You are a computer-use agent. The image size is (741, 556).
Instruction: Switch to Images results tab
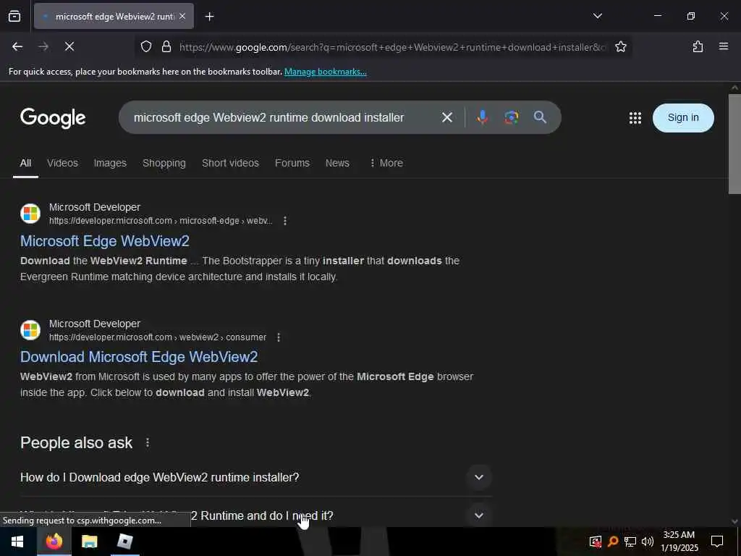click(x=110, y=163)
